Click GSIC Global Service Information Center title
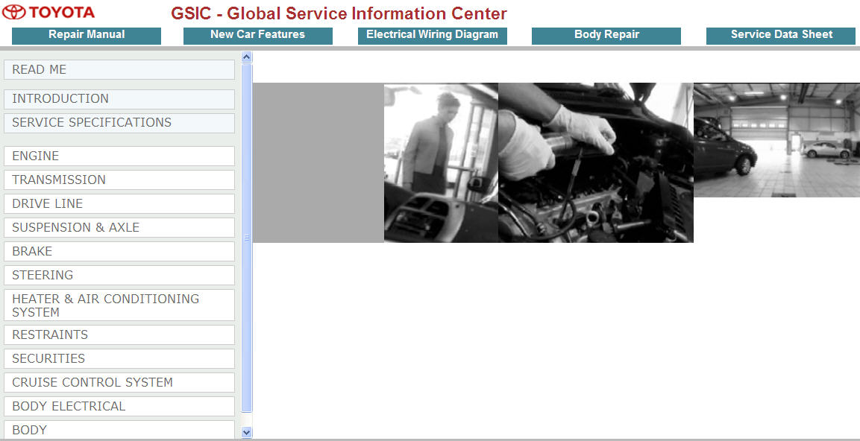Screen dimensions: 860x441 (x=339, y=13)
